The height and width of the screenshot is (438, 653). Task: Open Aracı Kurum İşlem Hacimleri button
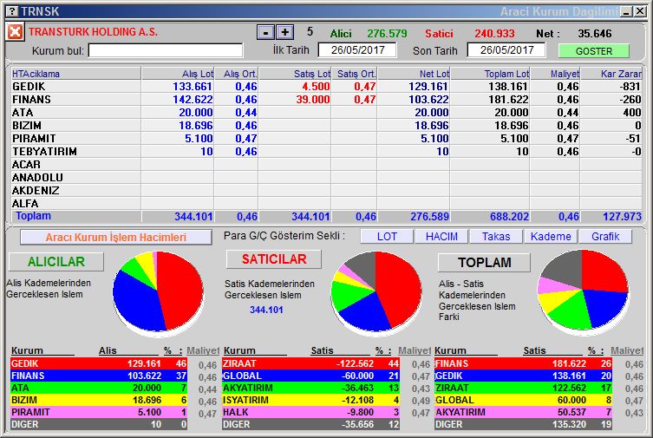point(116,238)
